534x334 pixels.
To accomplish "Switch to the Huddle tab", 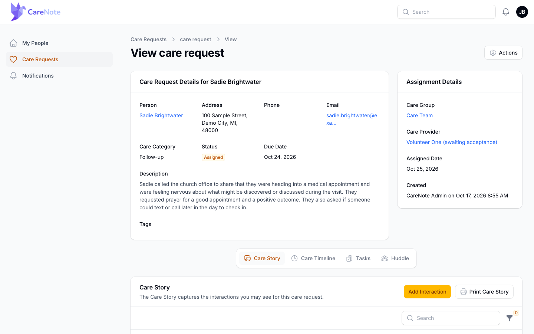I will 395,258.
